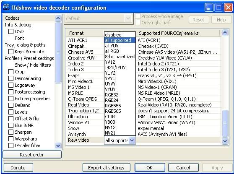Click the Reset order button
The image size is (234, 174).
(32, 155)
